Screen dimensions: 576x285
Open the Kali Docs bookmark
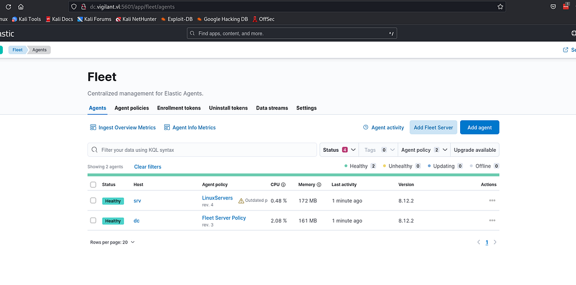coord(60,19)
